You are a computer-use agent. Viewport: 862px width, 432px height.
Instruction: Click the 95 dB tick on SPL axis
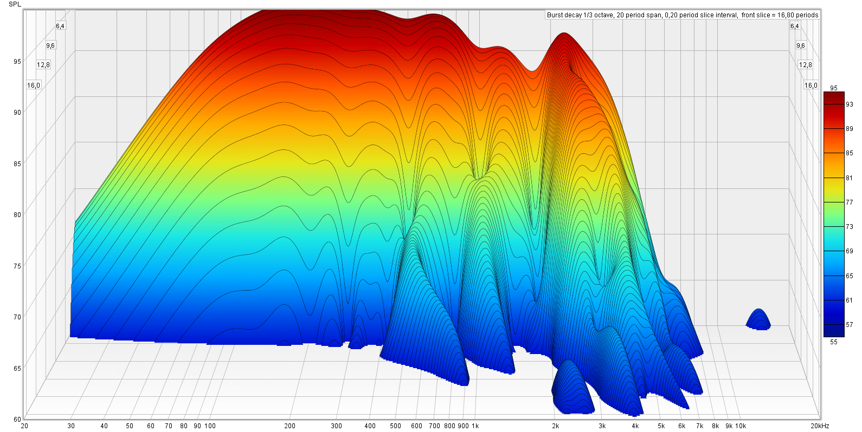[x=17, y=62]
